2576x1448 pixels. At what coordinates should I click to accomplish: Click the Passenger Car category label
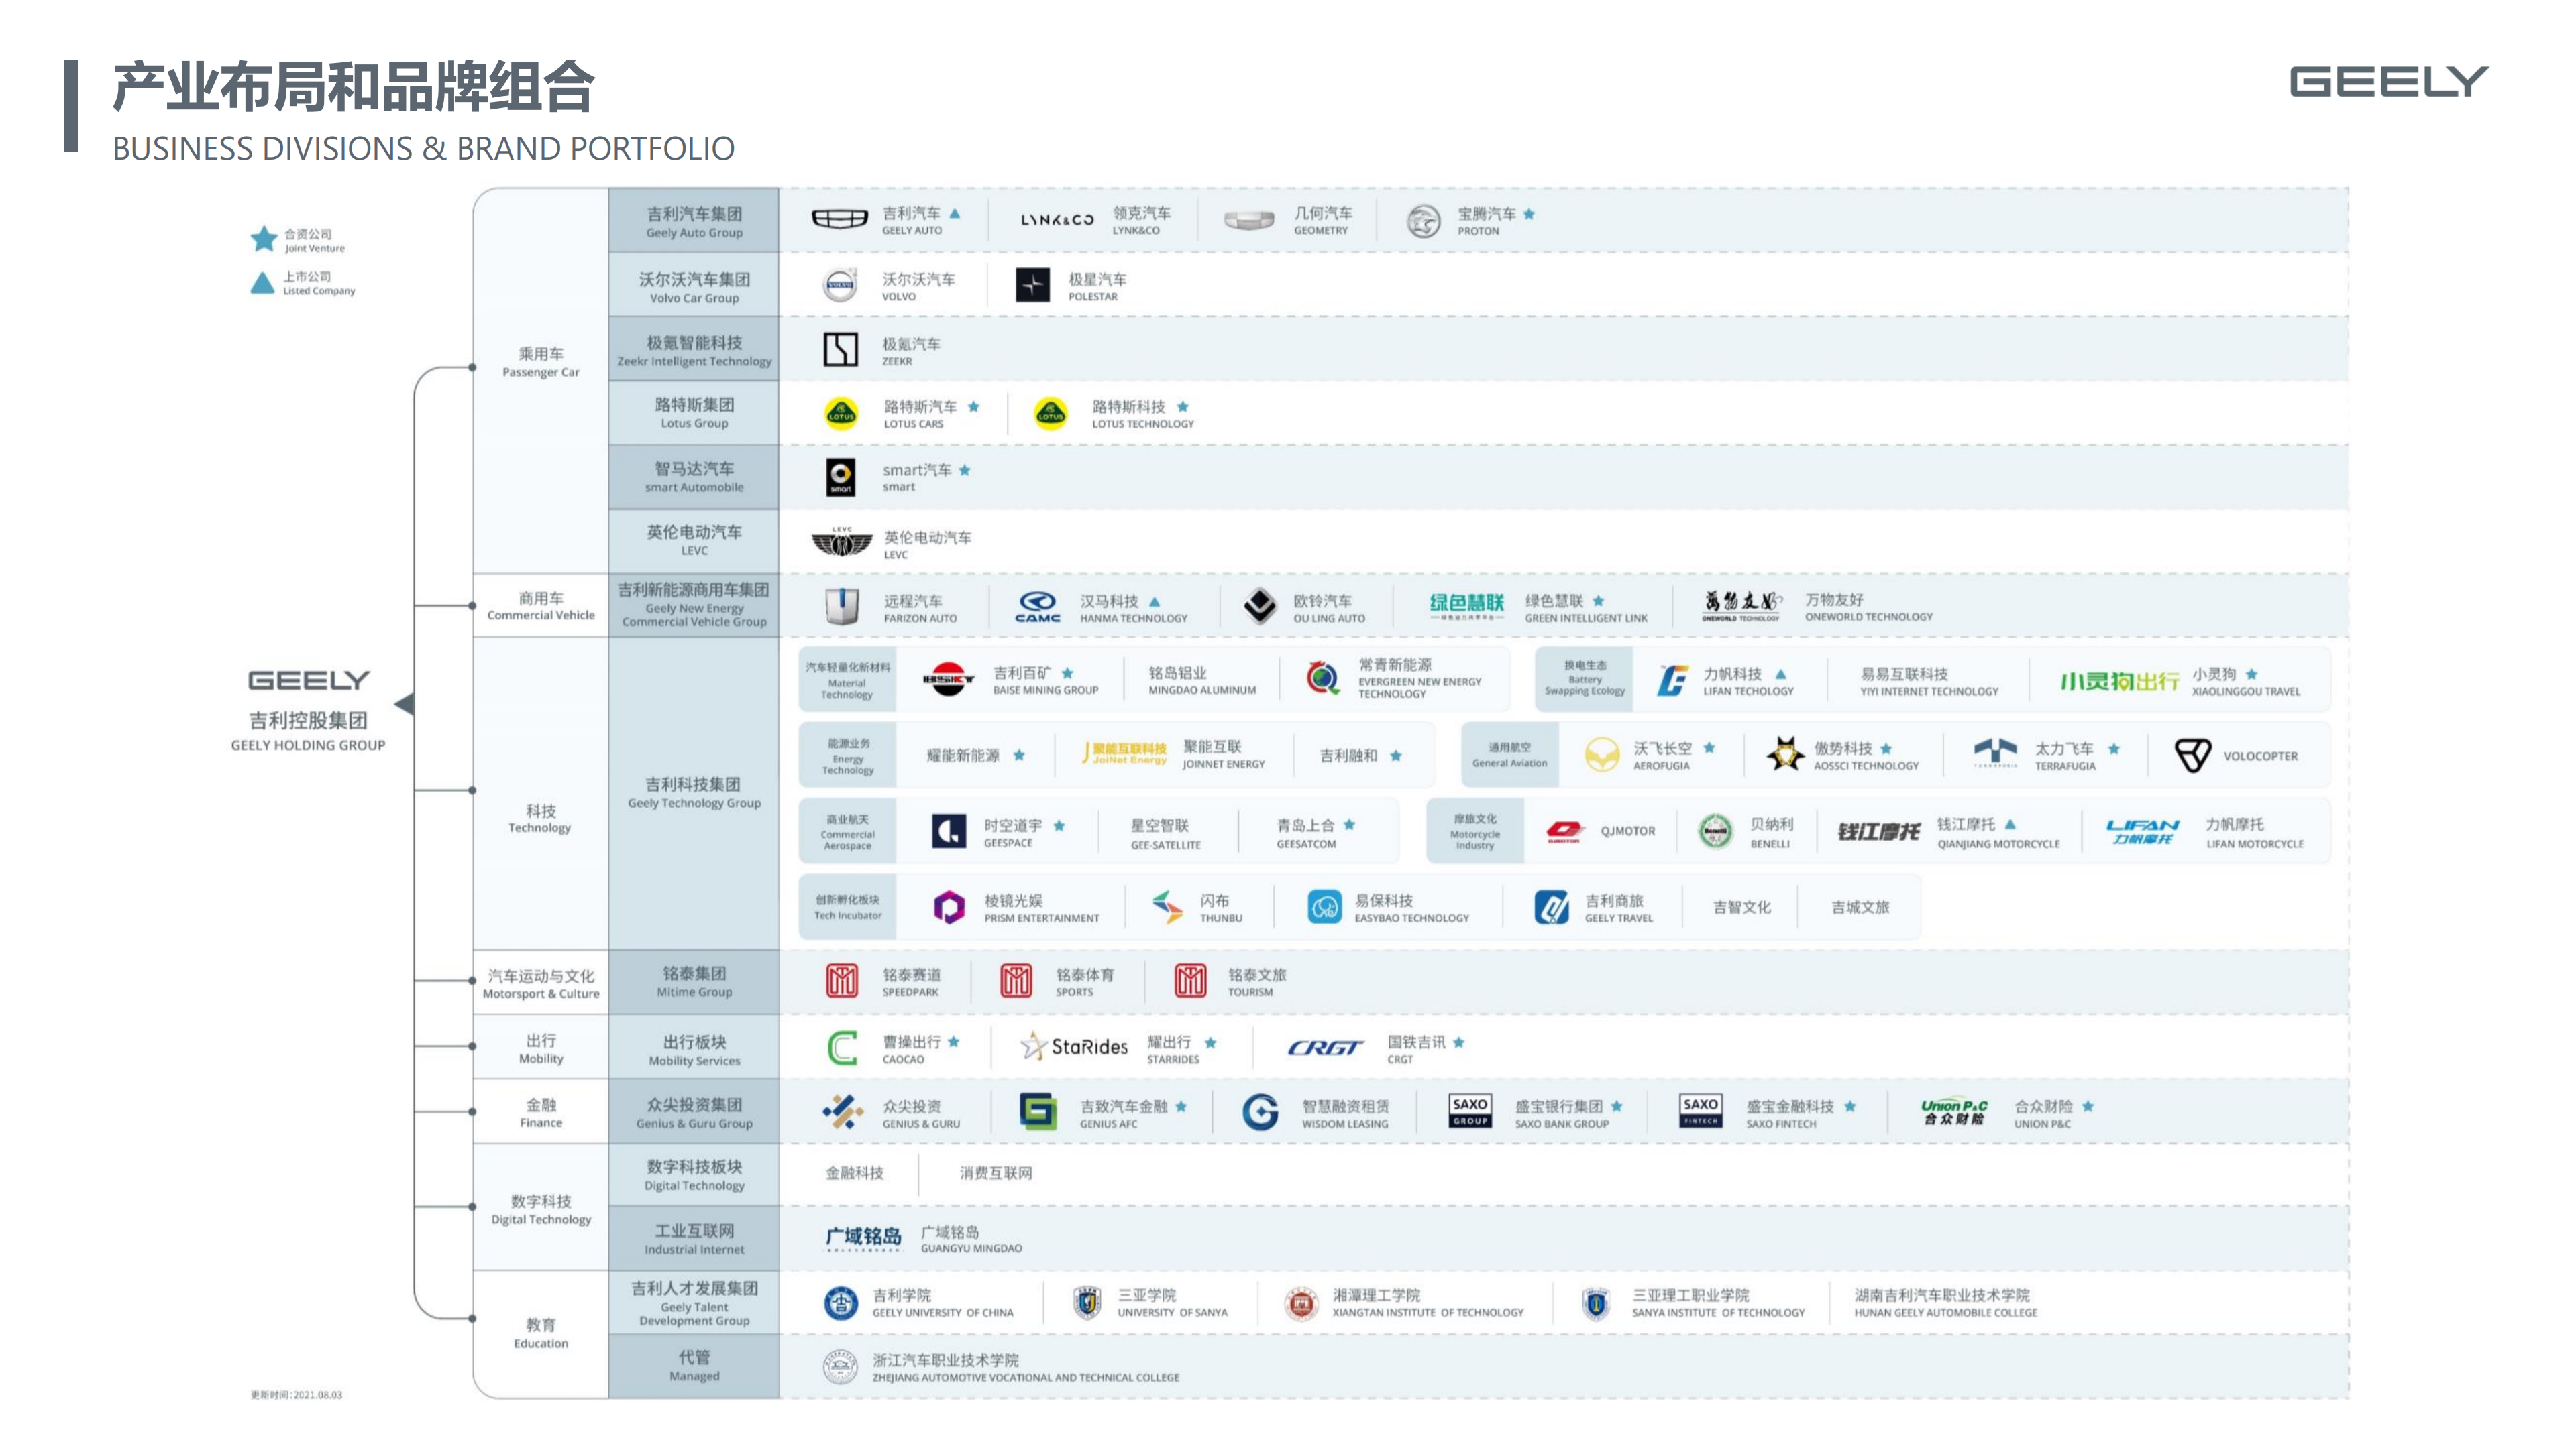pyautogui.click(x=540, y=362)
